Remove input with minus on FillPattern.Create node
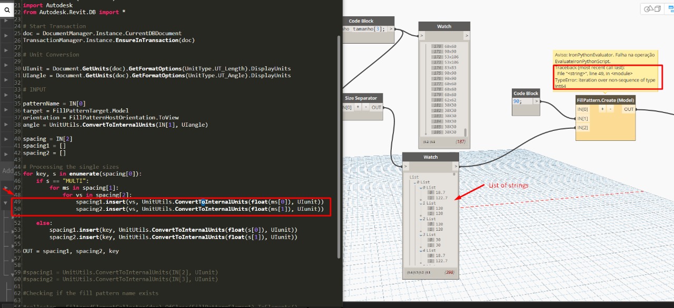The image size is (674, 308). [611, 109]
